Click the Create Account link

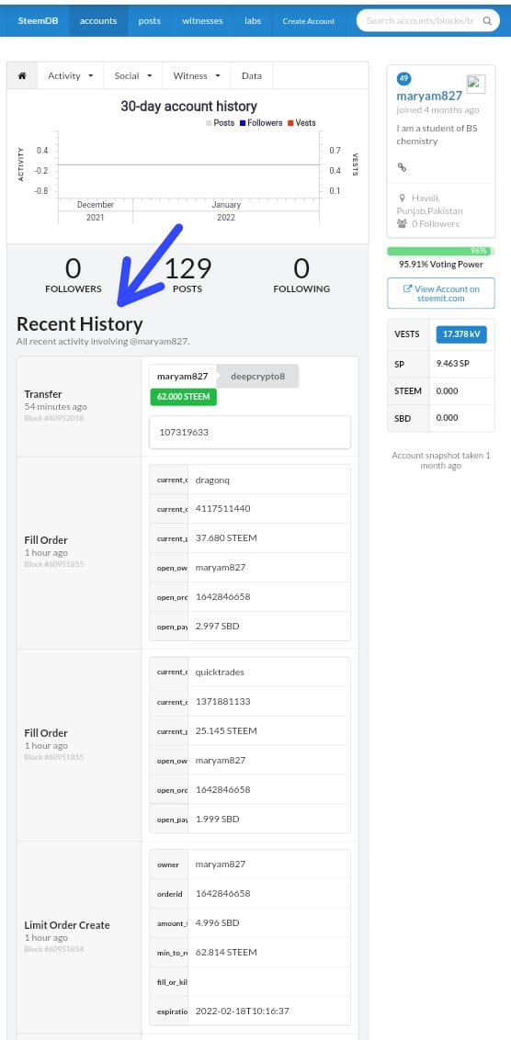pos(309,20)
